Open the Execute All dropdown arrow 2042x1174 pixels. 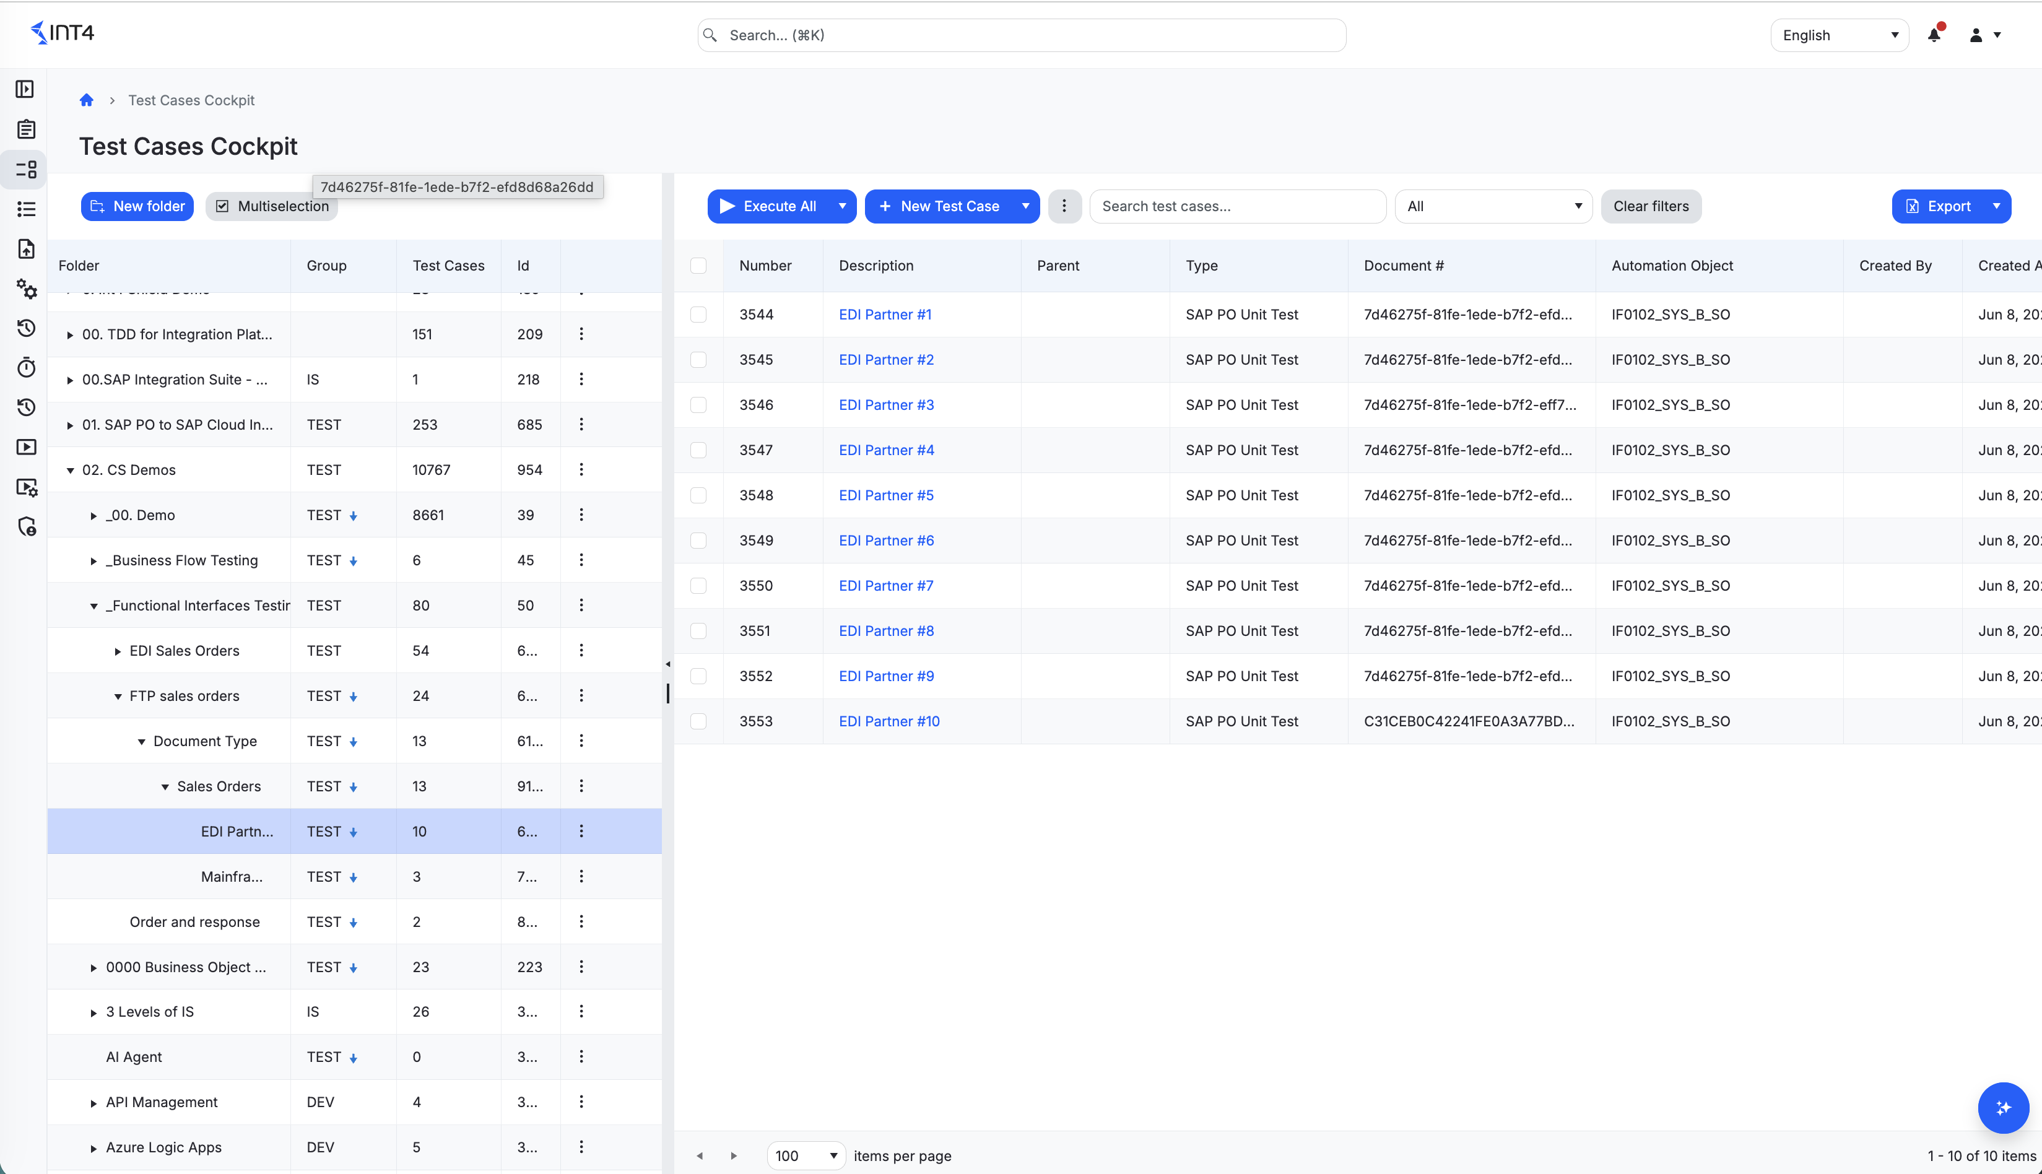841,206
